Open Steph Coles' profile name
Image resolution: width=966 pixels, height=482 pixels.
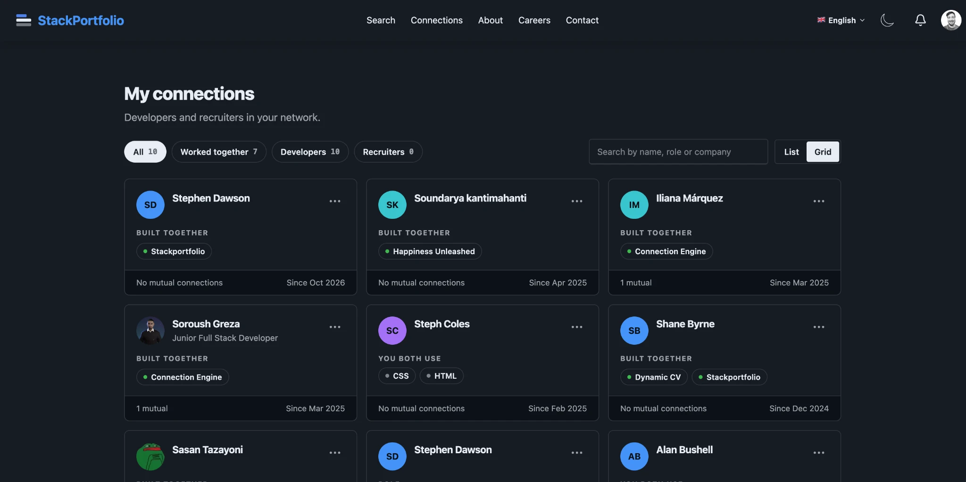[442, 324]
